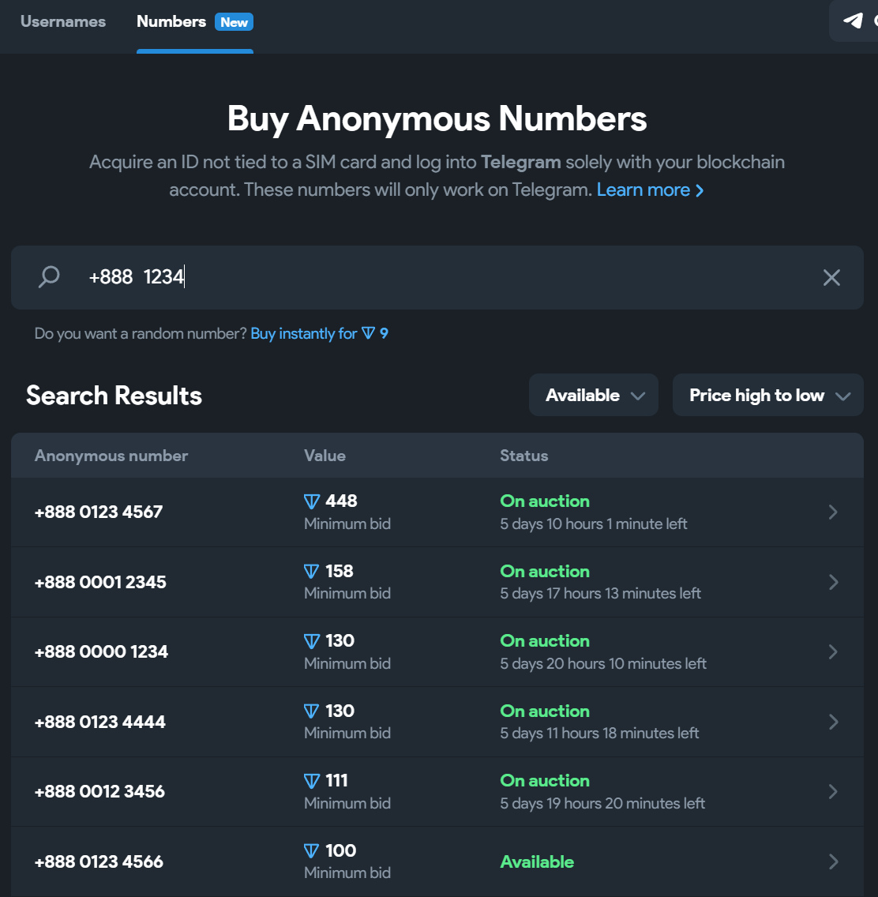Screen dimensions: 878x897
Task: Click '5 days 19 hours 20 minutes left'
Action: click(x=602, y=804)
